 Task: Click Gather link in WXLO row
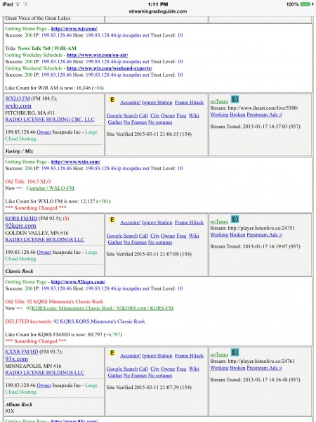tap(115, 122)
